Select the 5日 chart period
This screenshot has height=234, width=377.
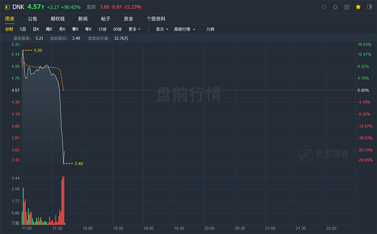(x=23, y=29)
